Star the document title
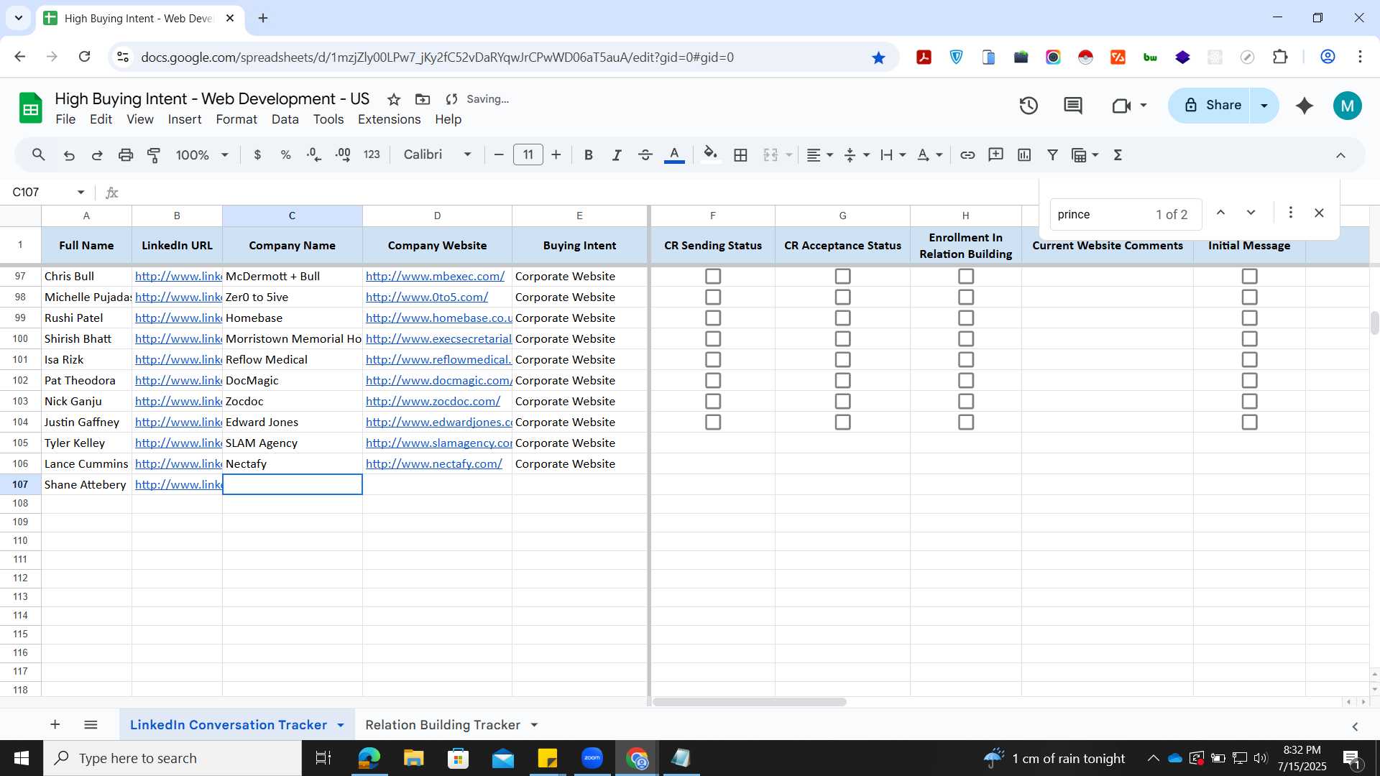 (x=394, y=99)
